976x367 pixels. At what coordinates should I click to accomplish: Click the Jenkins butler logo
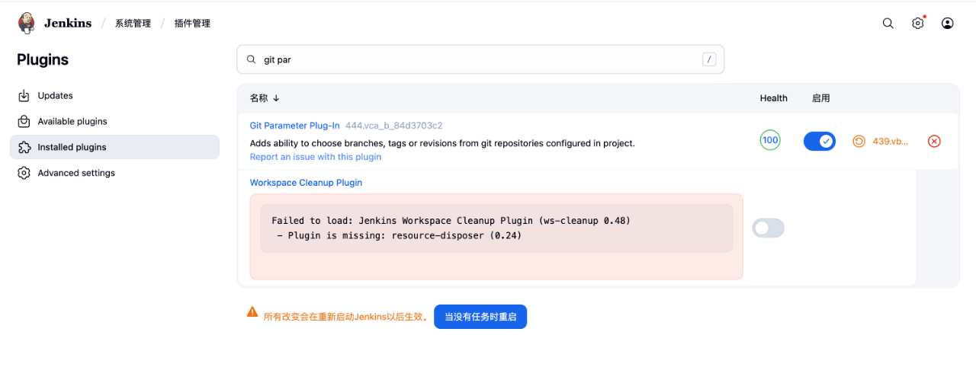[x=27, y=23]
